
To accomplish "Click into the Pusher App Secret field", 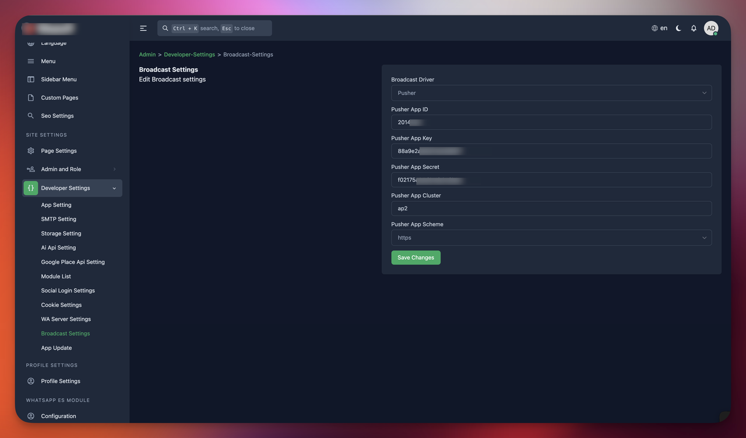I will [x=551, y=180].
